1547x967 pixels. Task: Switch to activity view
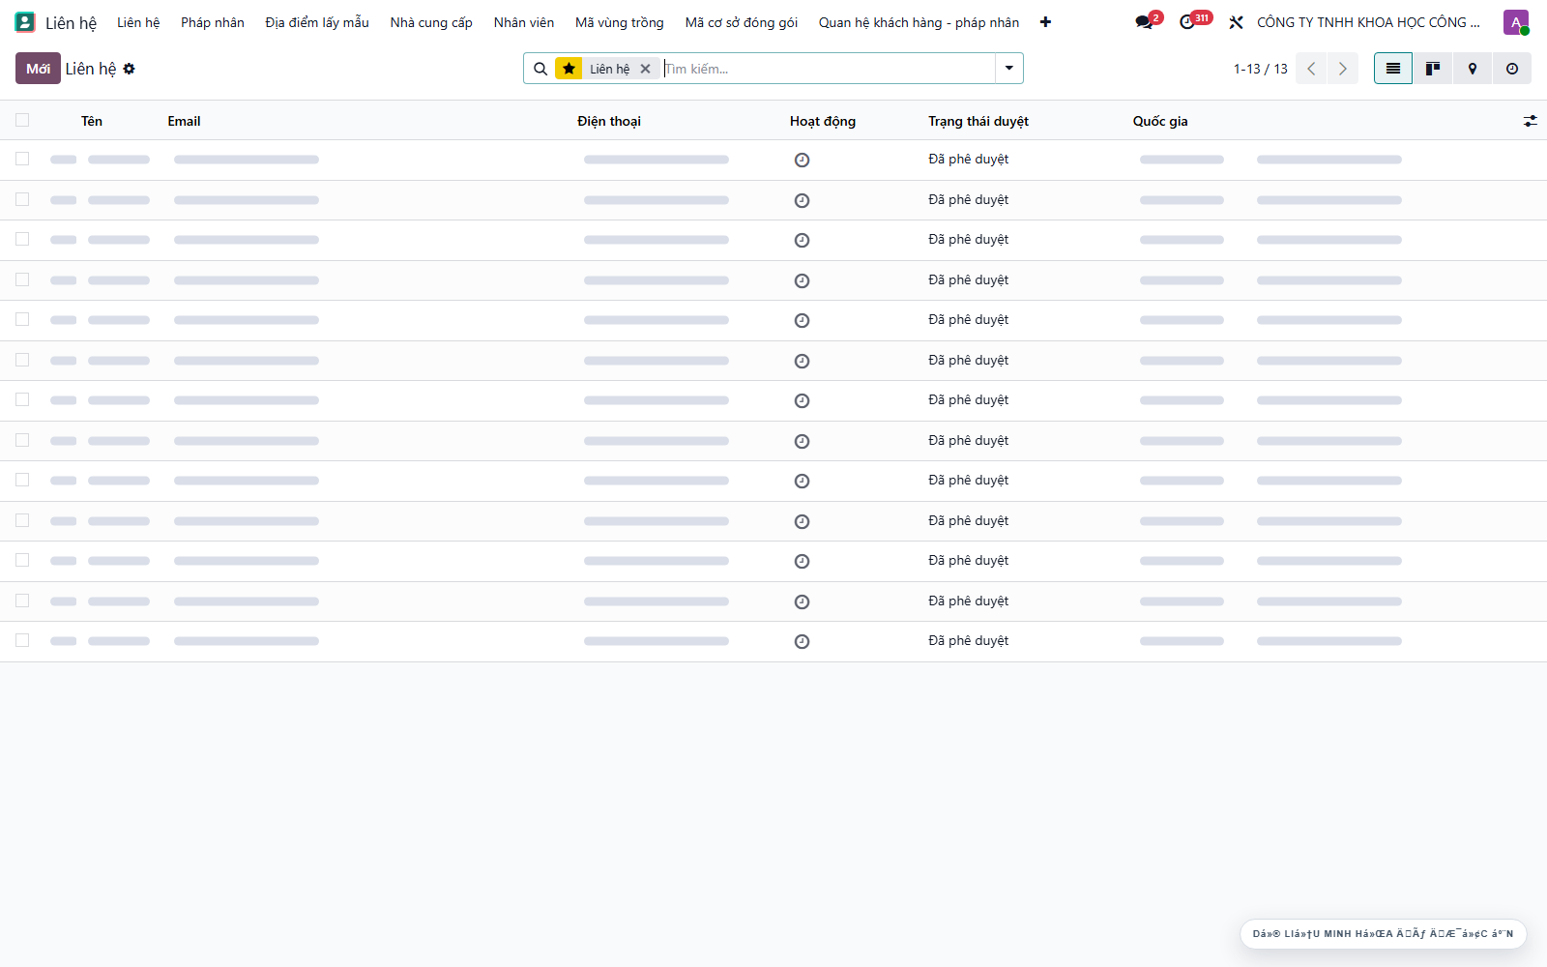[x=1512, y=69]
